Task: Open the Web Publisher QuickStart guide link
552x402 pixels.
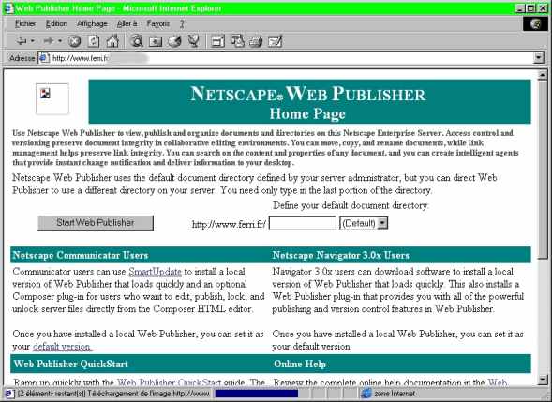Action: tap(170, 382)
